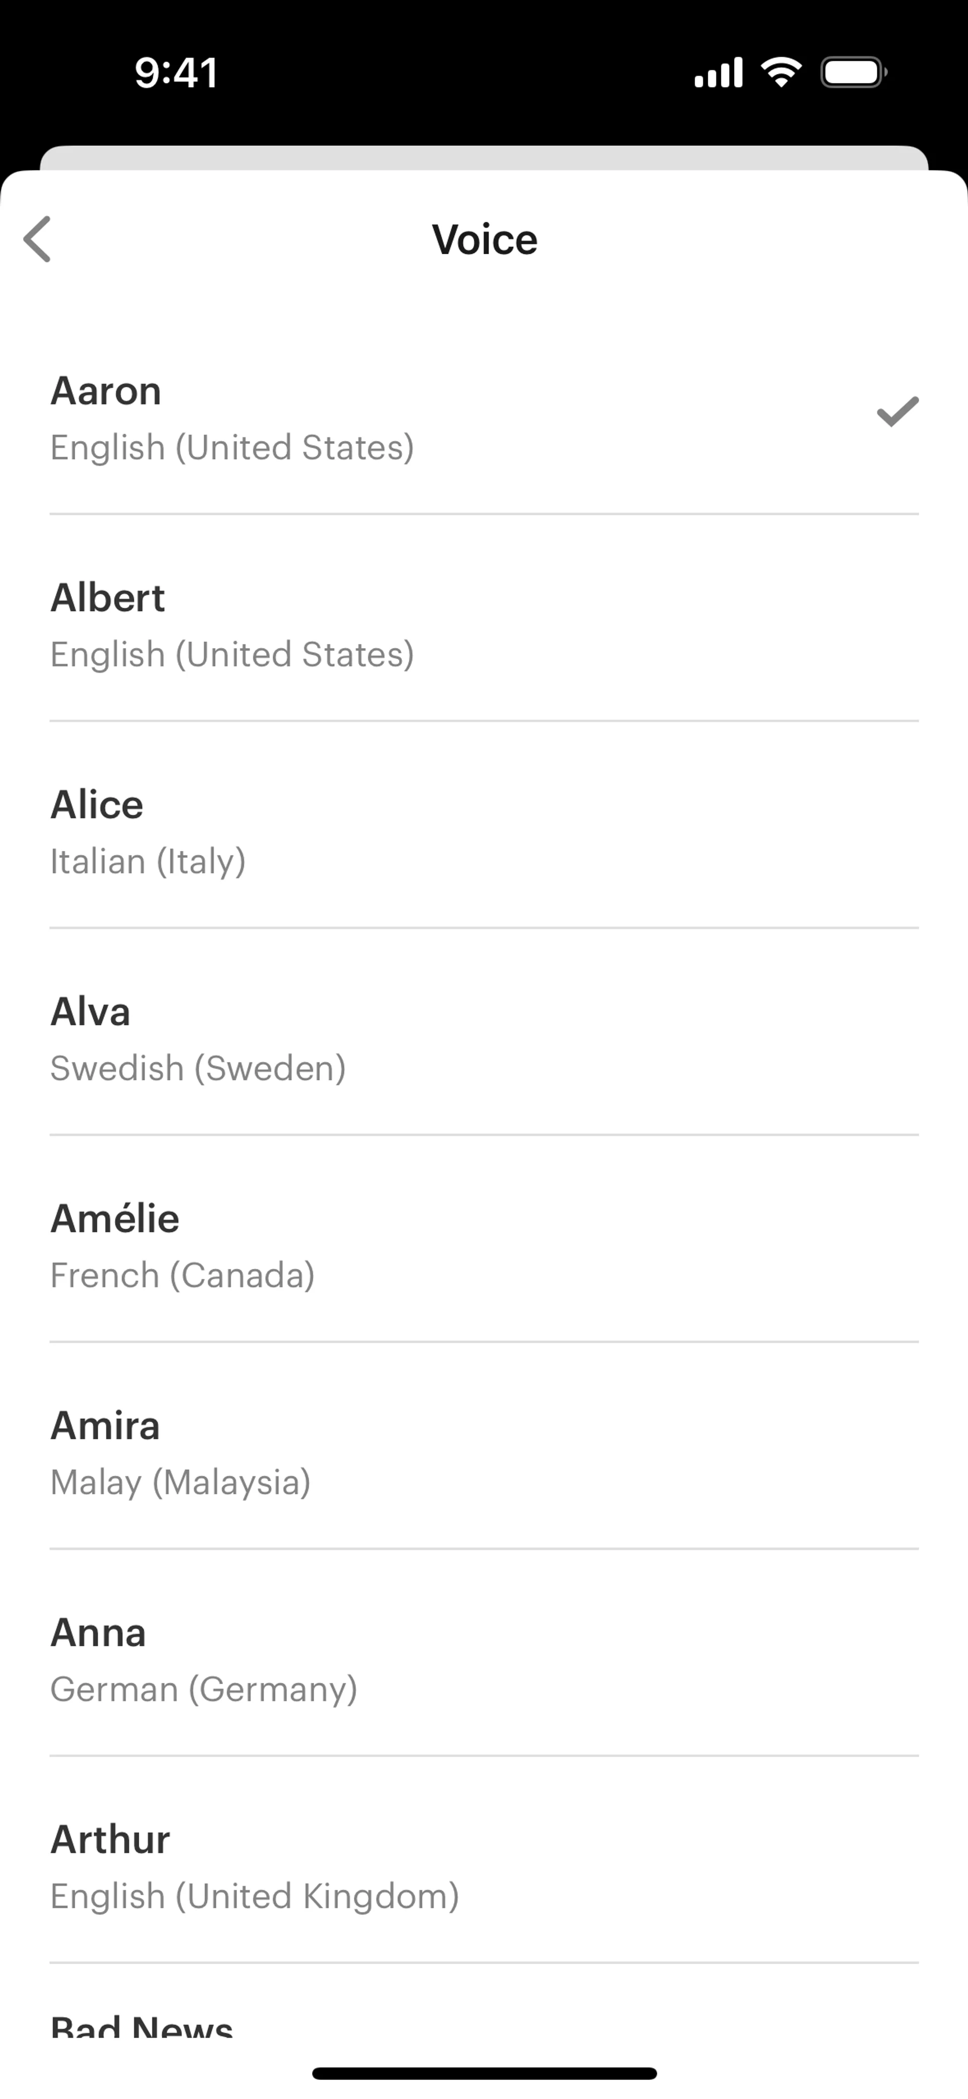Tap the Wi-Fi status icon

pos(780,73)
